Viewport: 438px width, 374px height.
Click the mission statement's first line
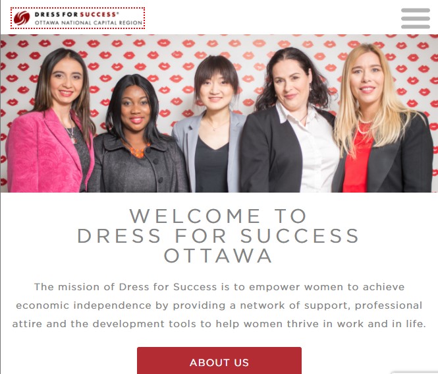point(219,287)
